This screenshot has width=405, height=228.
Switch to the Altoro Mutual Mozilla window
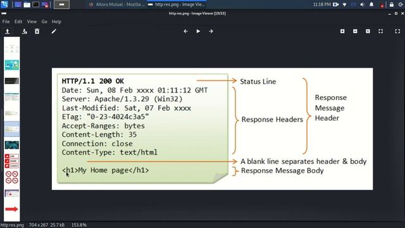click(x=116, y=4)
